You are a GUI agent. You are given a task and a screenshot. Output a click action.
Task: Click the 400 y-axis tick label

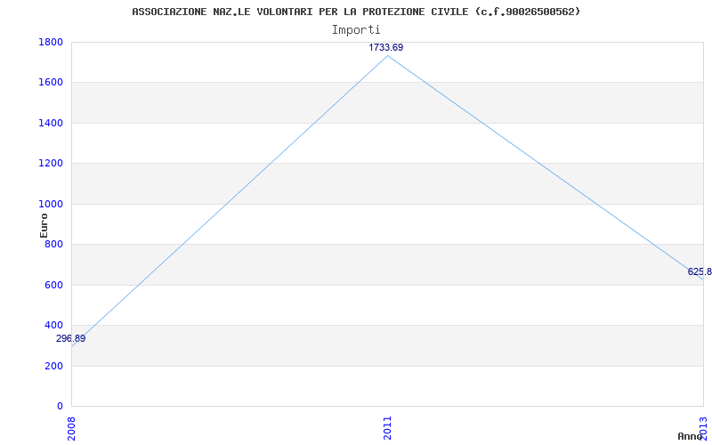click(54, 326)
